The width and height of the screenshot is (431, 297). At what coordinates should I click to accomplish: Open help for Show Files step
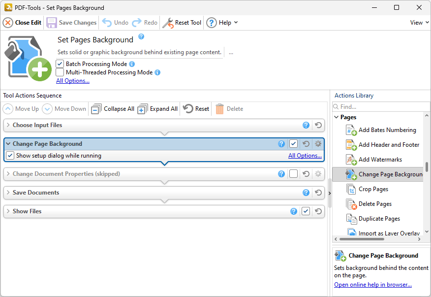294,211
